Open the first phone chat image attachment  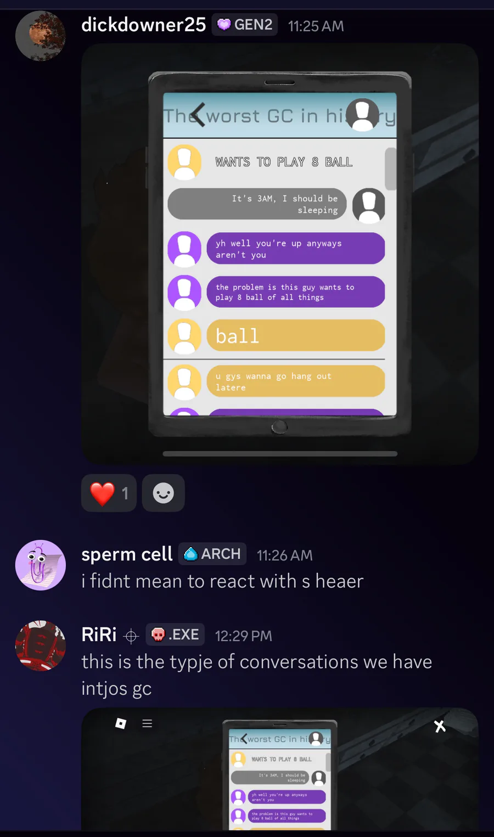(280, 254)
